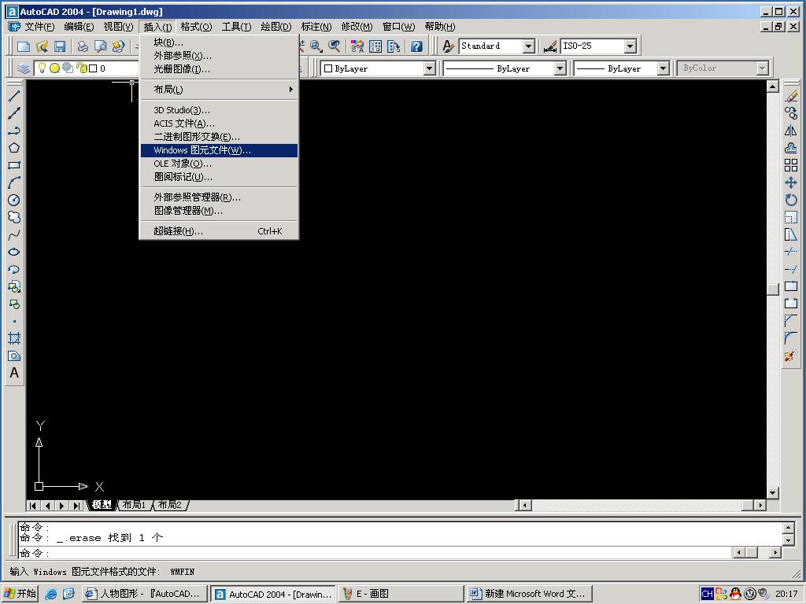Expand the ByLayer lineweight dropdown

(663, 68)
